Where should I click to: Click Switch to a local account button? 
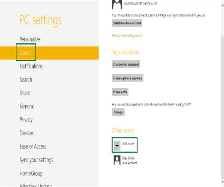pyautogui.click(x=127, y=23)
